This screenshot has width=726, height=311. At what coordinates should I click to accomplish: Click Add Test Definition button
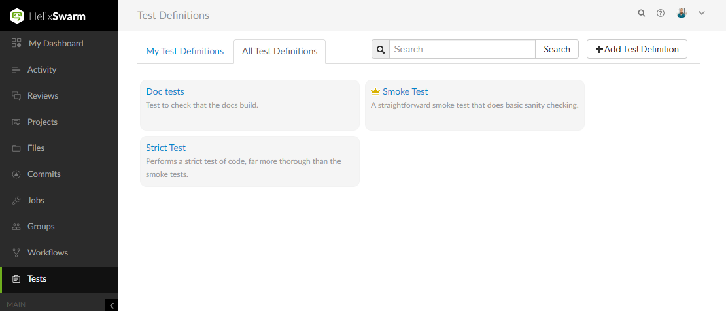636,50
